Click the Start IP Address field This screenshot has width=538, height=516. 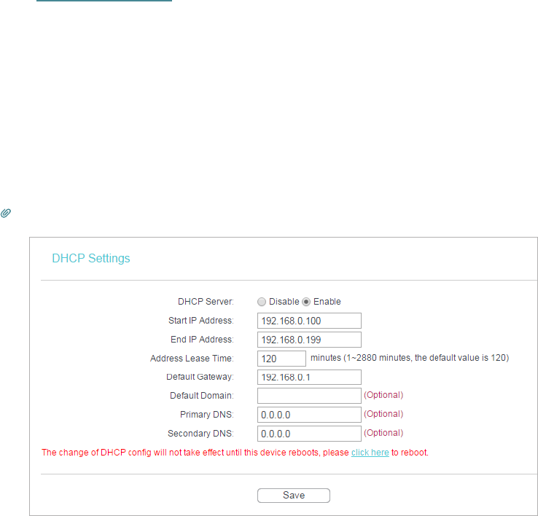pyautogui.click(x=309, y=321)
